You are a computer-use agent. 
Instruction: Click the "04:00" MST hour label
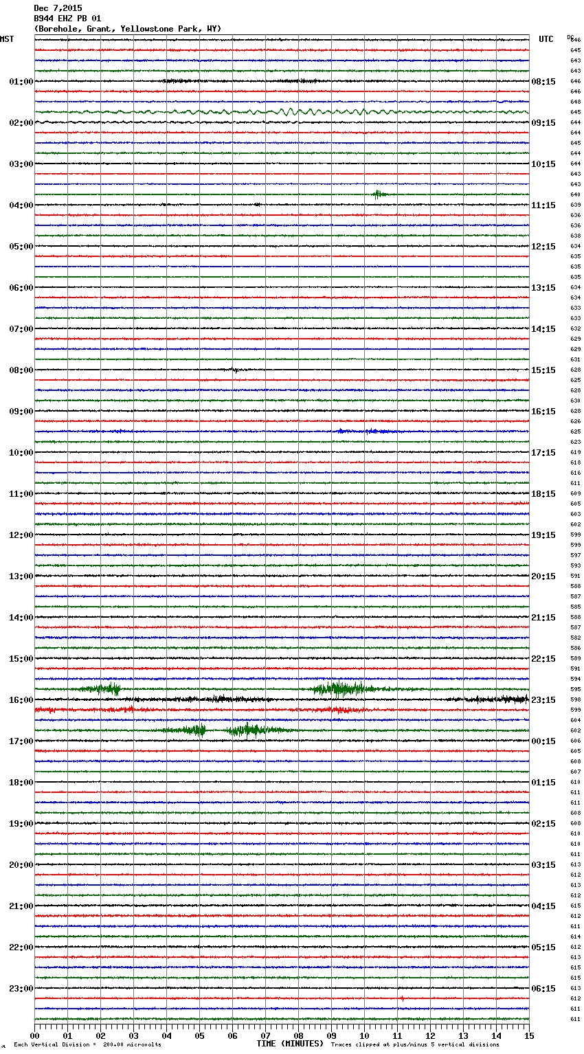point(21,205)
